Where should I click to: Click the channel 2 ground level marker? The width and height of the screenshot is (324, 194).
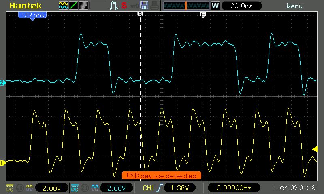point(3,83)
